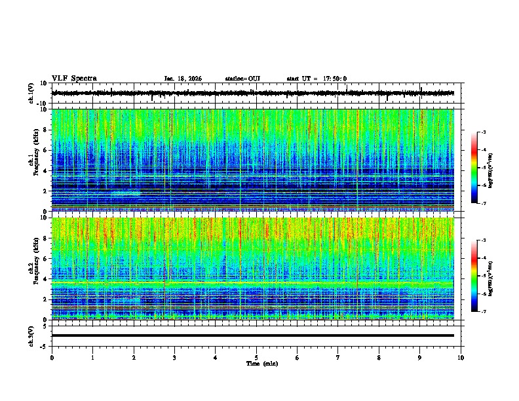
Task: Click the "6" kHz tick on ch.1 spectrogram
Action: click(46, 150)
